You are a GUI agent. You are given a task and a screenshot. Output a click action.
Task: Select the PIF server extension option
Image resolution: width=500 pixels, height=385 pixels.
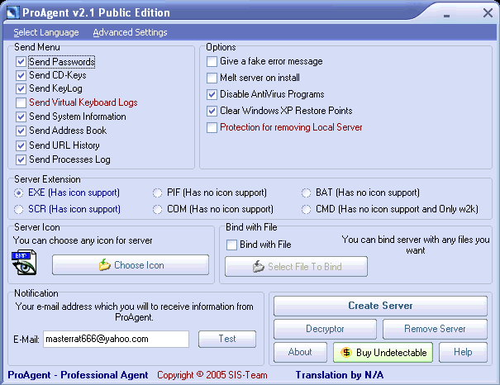coord(158,192)
